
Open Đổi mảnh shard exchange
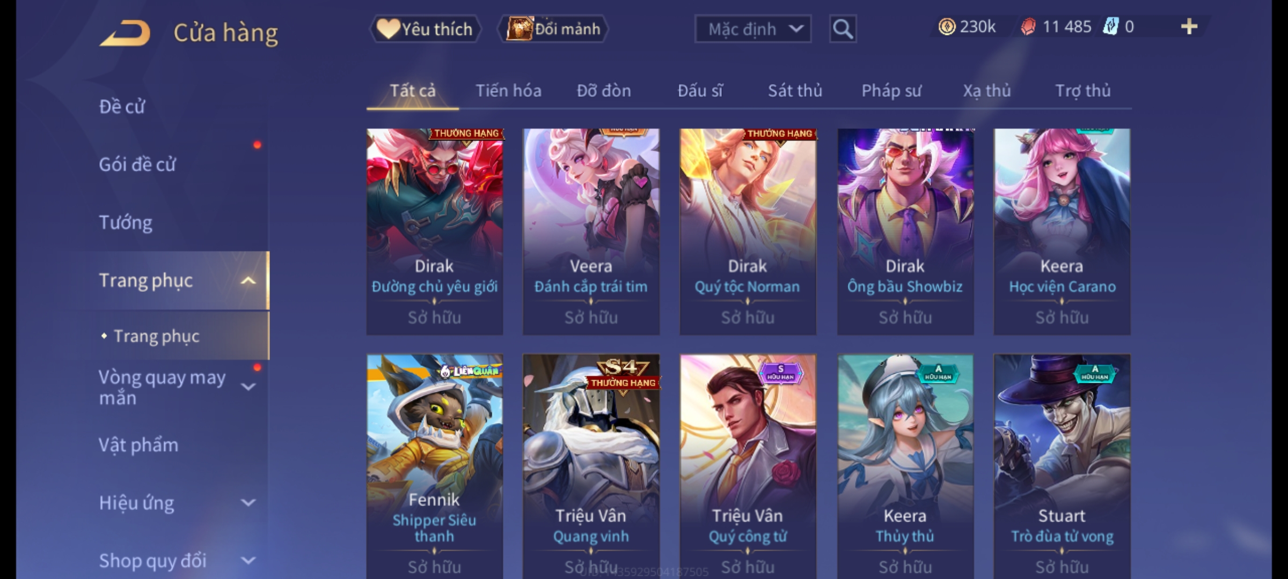553,29
